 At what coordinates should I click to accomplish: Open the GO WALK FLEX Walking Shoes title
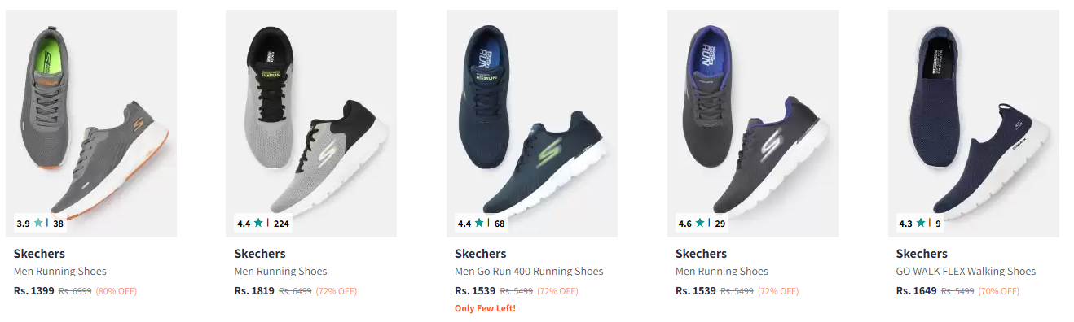coord(966,272)
